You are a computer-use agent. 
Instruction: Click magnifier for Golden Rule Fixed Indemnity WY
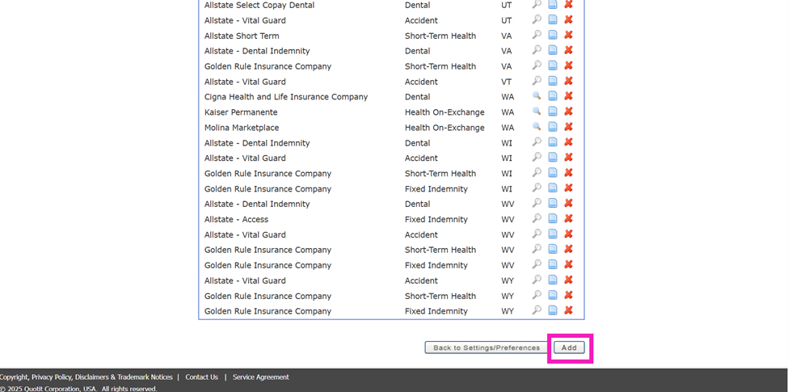tap(537, 310)
